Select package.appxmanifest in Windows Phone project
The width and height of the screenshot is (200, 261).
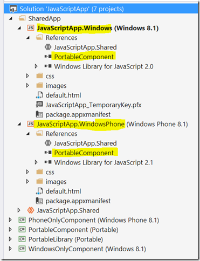coord(78,201)
